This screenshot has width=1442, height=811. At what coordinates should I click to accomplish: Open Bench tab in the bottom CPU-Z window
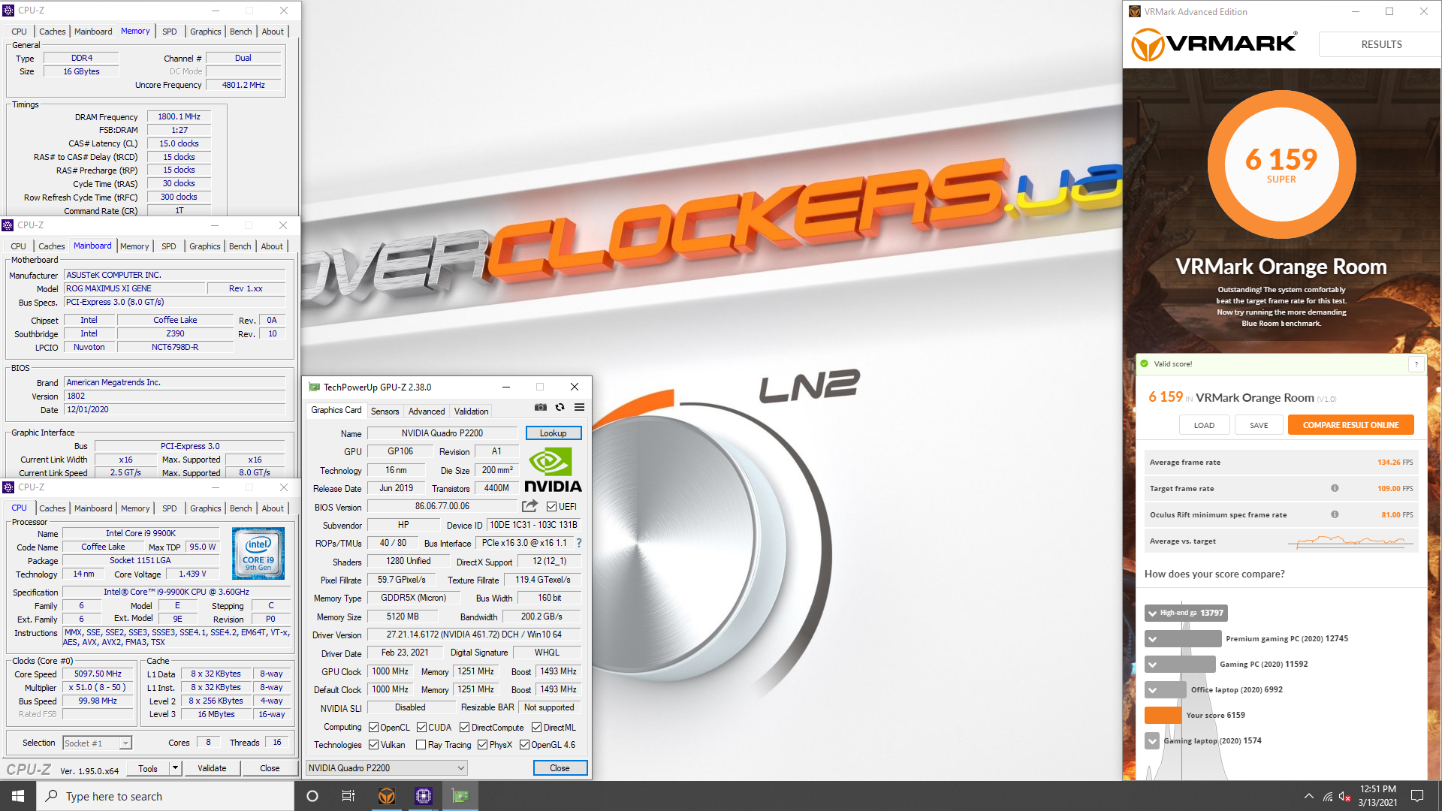(x=240, y=508)
